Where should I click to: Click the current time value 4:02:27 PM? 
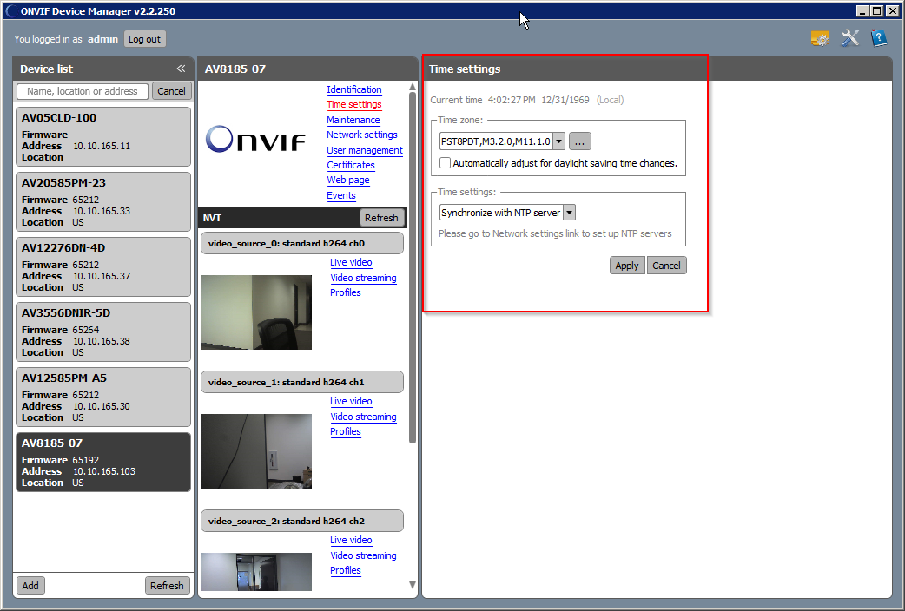click(x=512, y=100)
